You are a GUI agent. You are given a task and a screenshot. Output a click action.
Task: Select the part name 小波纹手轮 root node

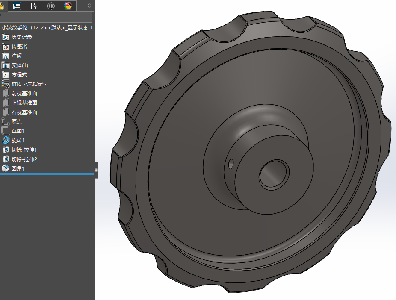[47, 28]
